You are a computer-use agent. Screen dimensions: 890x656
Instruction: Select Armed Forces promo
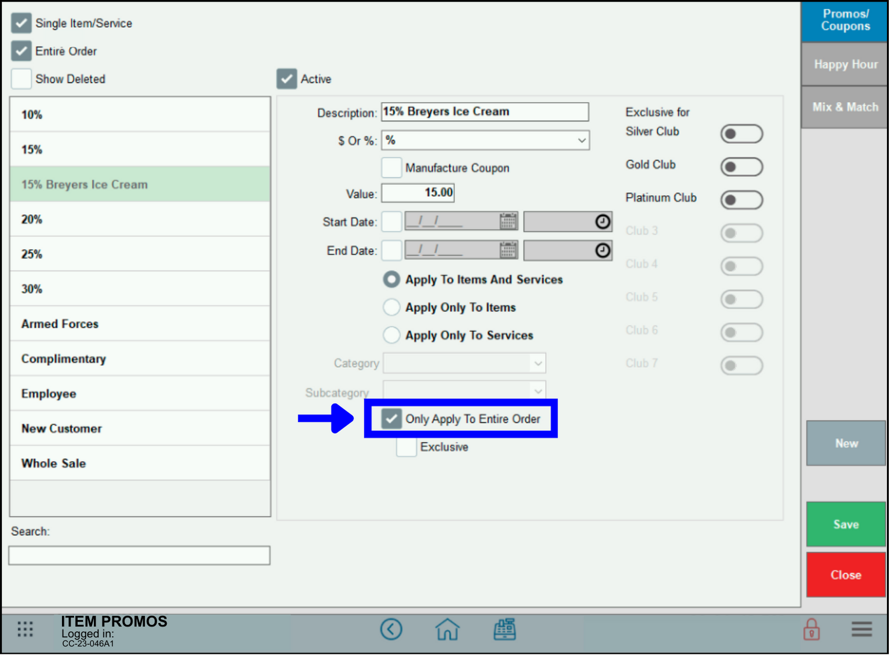pos(140,324)
